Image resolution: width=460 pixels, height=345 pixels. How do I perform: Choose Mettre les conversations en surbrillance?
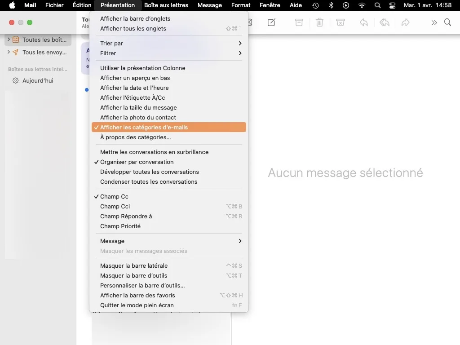[x=169, y=152]
